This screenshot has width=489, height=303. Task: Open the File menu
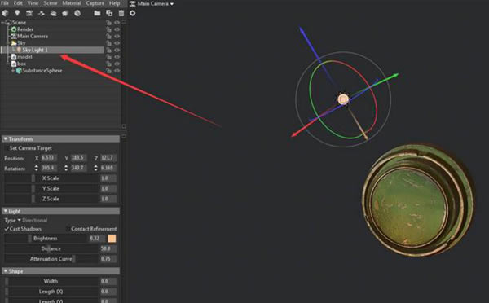[5, 3]
